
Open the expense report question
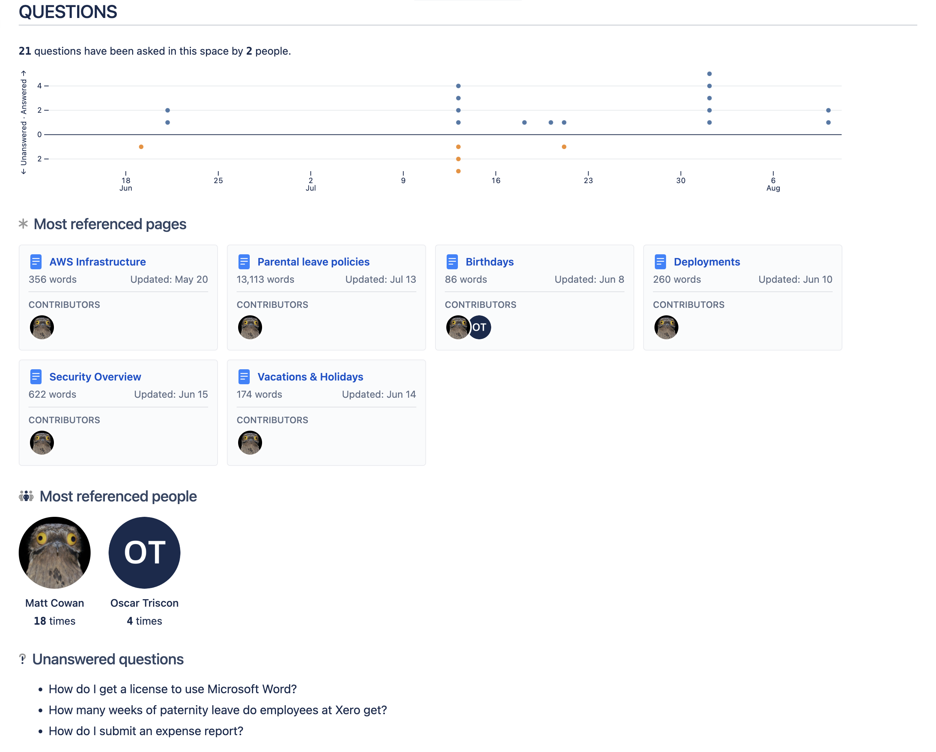[x=146, y=731]
